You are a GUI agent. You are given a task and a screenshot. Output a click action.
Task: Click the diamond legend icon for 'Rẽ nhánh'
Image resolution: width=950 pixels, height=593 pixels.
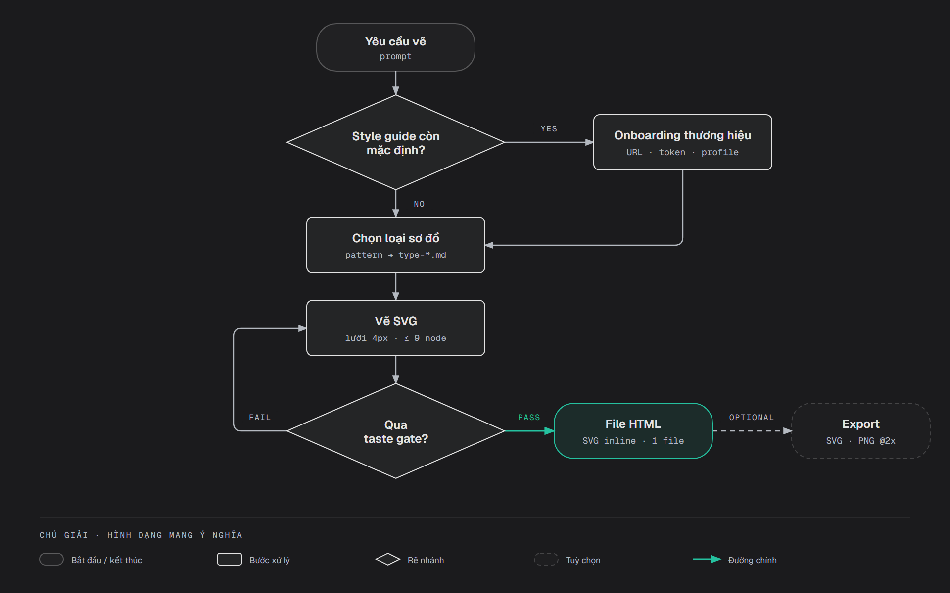(388, 559)
